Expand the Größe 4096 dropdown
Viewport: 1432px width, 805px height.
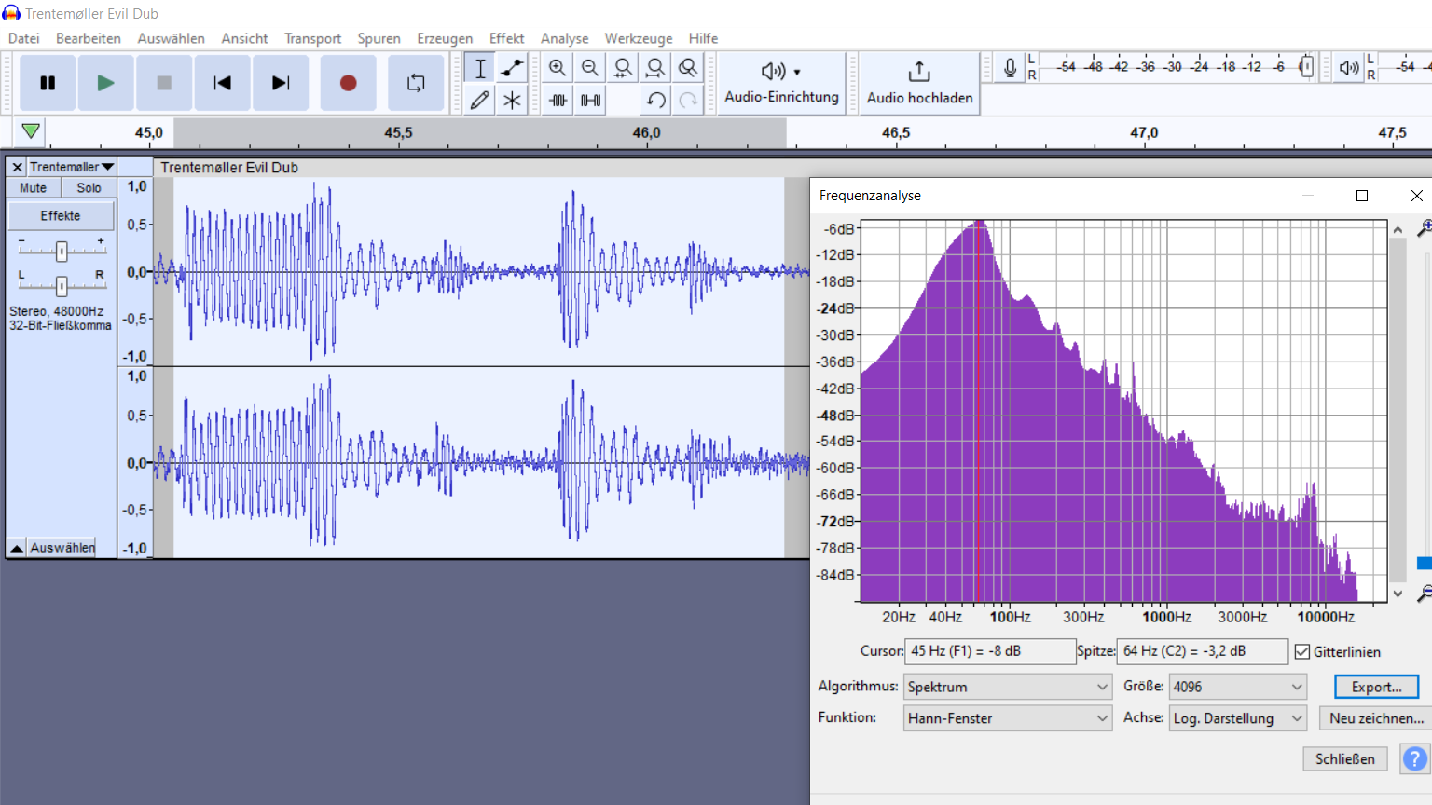pyautogui.click(x=1237, y=687)
